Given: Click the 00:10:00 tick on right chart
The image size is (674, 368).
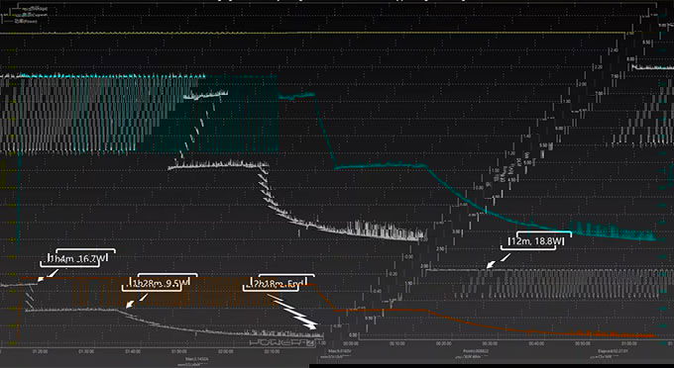Looking at the screenshot, I should click(x=397, y=343).
